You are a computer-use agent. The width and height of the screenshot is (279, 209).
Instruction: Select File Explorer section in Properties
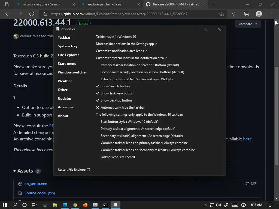[68, 55]
